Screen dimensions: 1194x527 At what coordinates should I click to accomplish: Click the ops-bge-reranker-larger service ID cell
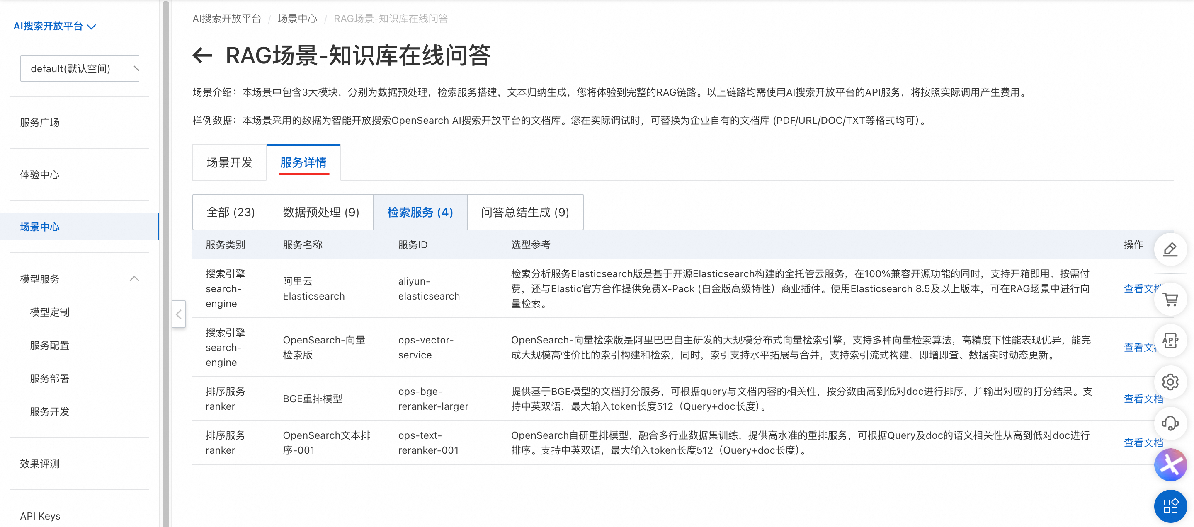coord(433,399)
